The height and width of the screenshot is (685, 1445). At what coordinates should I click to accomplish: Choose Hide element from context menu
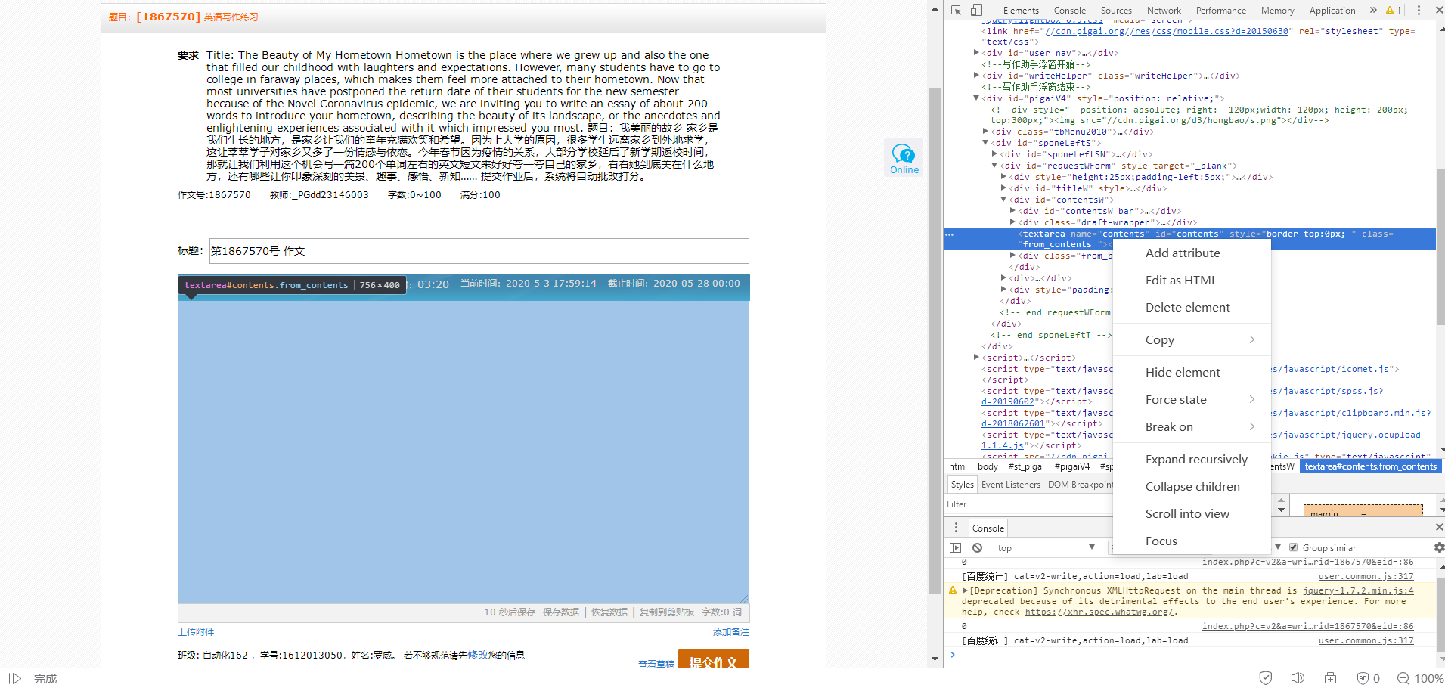pyautogui.click(x=1192, y=373)
